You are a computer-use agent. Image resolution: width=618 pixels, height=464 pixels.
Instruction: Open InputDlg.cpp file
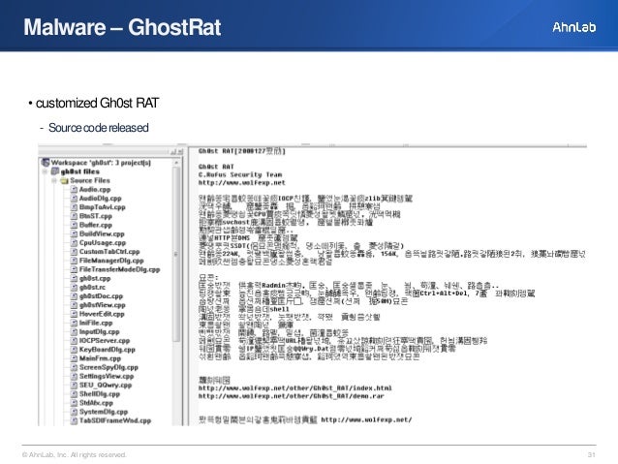pos(100,332)
